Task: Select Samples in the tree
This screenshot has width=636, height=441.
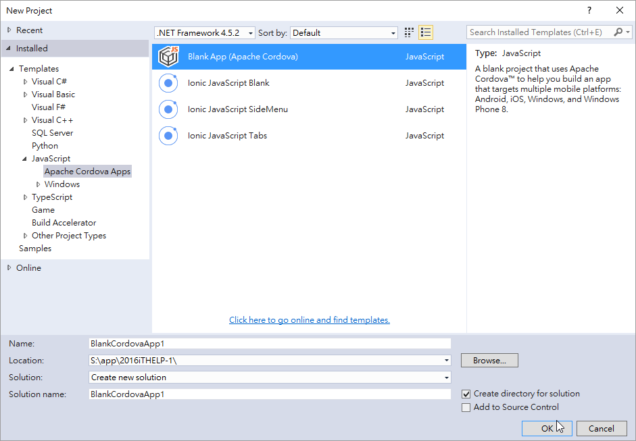Action: 35,249
